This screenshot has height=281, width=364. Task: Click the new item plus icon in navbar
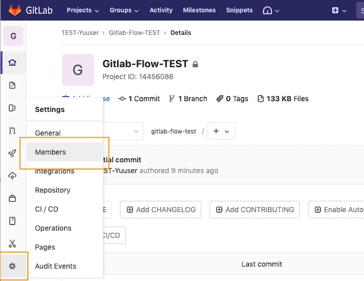[335, 10]
